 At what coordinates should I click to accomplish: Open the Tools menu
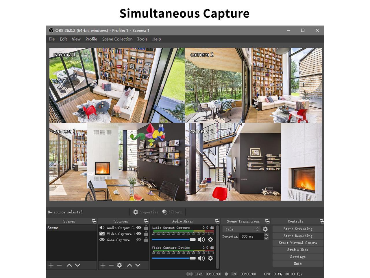tap(142, 39)
